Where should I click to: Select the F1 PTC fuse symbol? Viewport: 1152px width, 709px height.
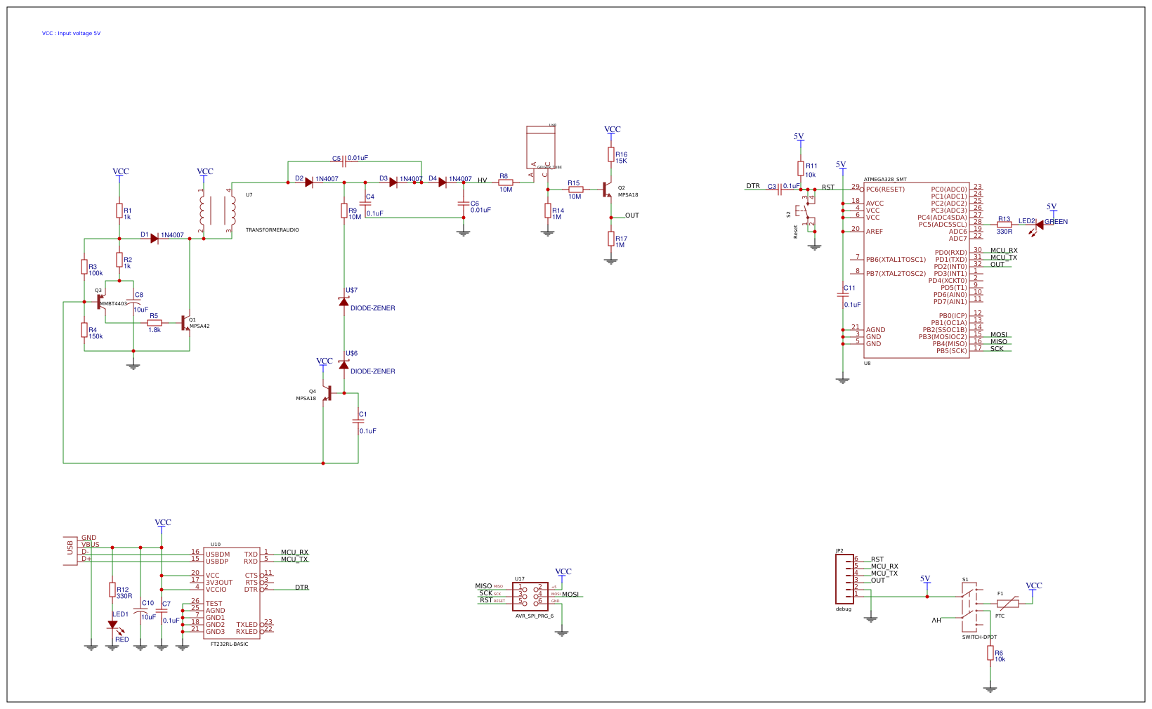coord(1008,604)
